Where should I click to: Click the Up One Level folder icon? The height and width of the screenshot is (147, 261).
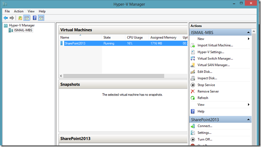(x=20, y=18)
